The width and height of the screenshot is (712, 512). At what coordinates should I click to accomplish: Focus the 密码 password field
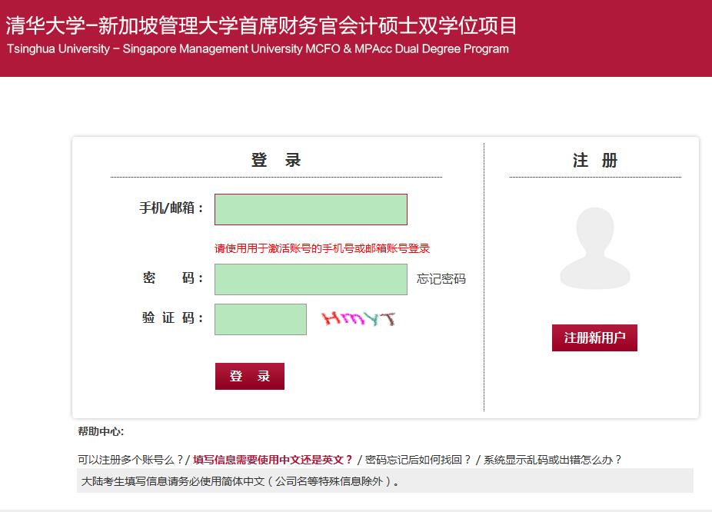pos(311,279)
